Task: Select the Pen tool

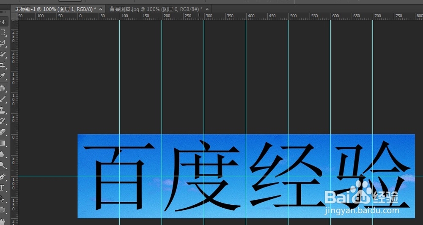Action: [3, 176]
